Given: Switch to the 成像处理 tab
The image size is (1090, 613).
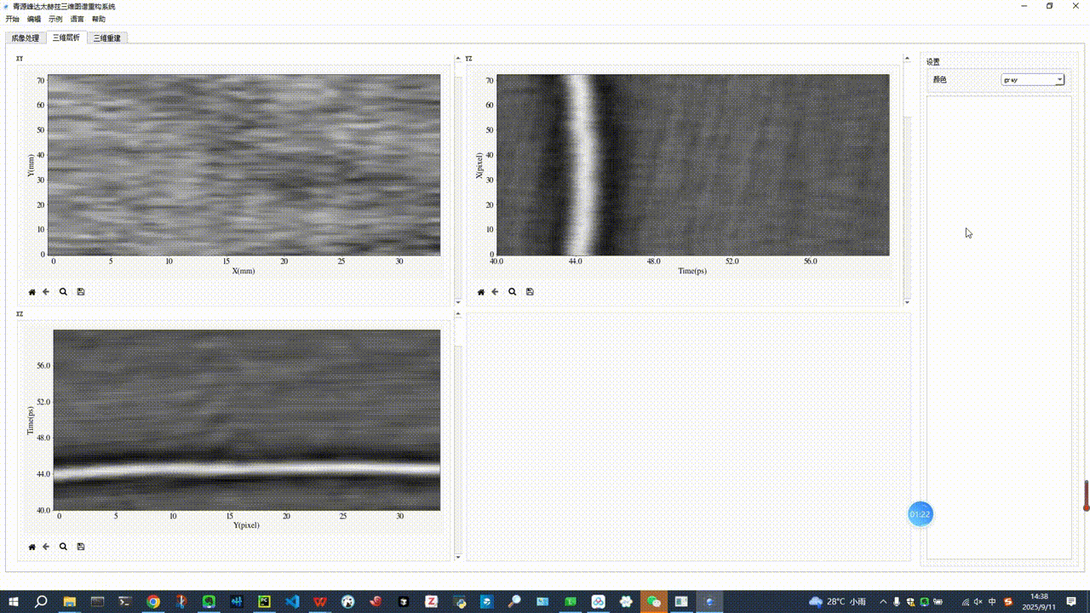Looking at the screenshot, I should (x=26, y=38).
